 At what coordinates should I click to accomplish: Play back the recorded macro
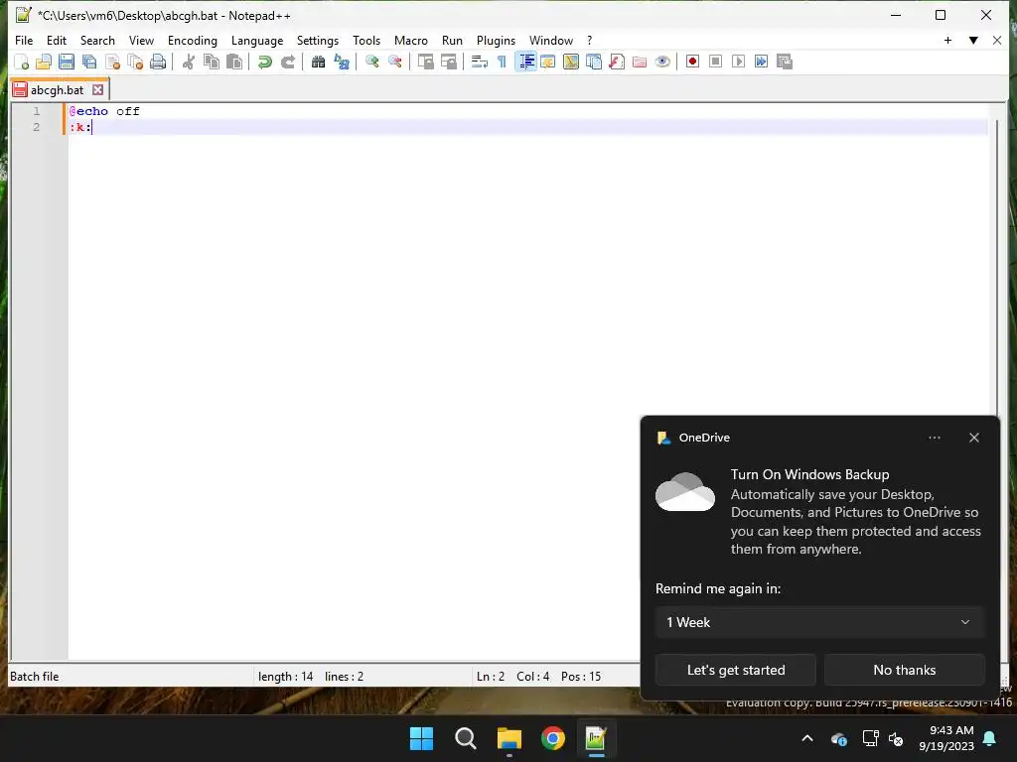point(738,62)
